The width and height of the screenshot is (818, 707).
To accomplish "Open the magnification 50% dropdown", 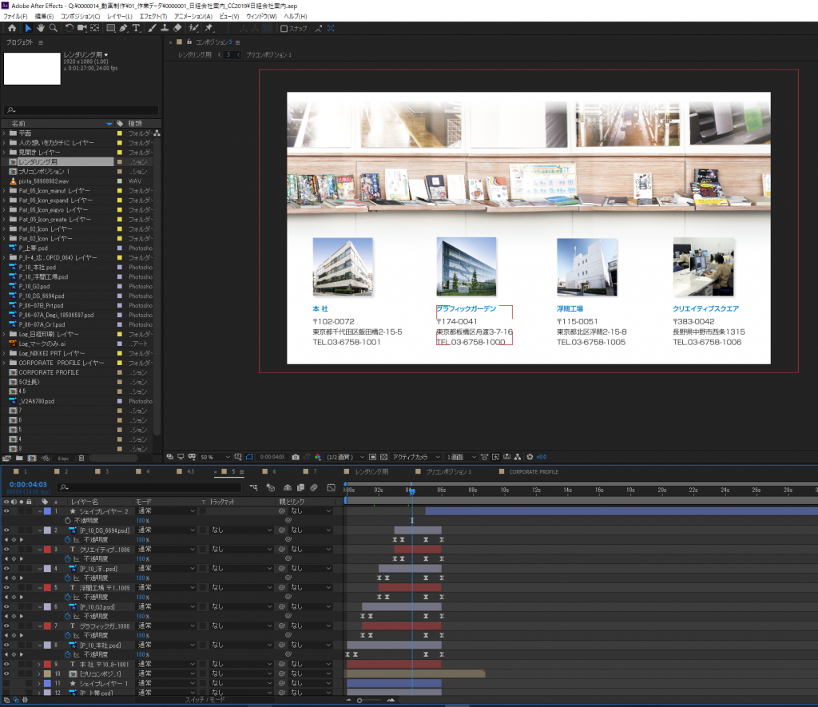I will point(215,457).
